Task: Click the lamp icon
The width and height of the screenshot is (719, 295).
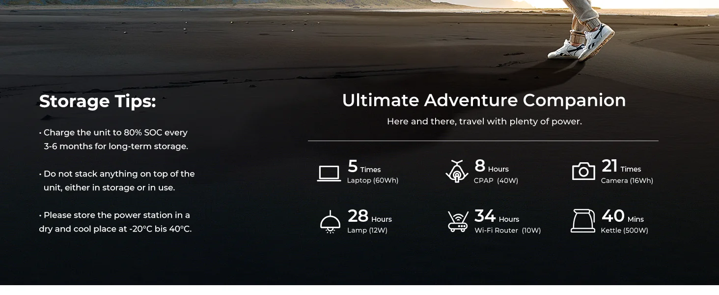Action: (x=330, y=222)
